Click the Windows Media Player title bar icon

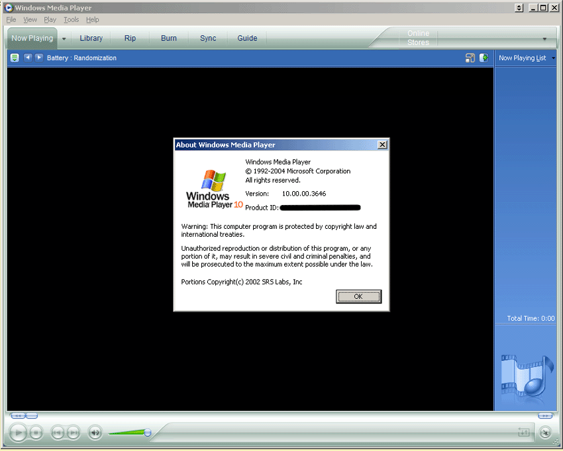click(x=9, y=7)
